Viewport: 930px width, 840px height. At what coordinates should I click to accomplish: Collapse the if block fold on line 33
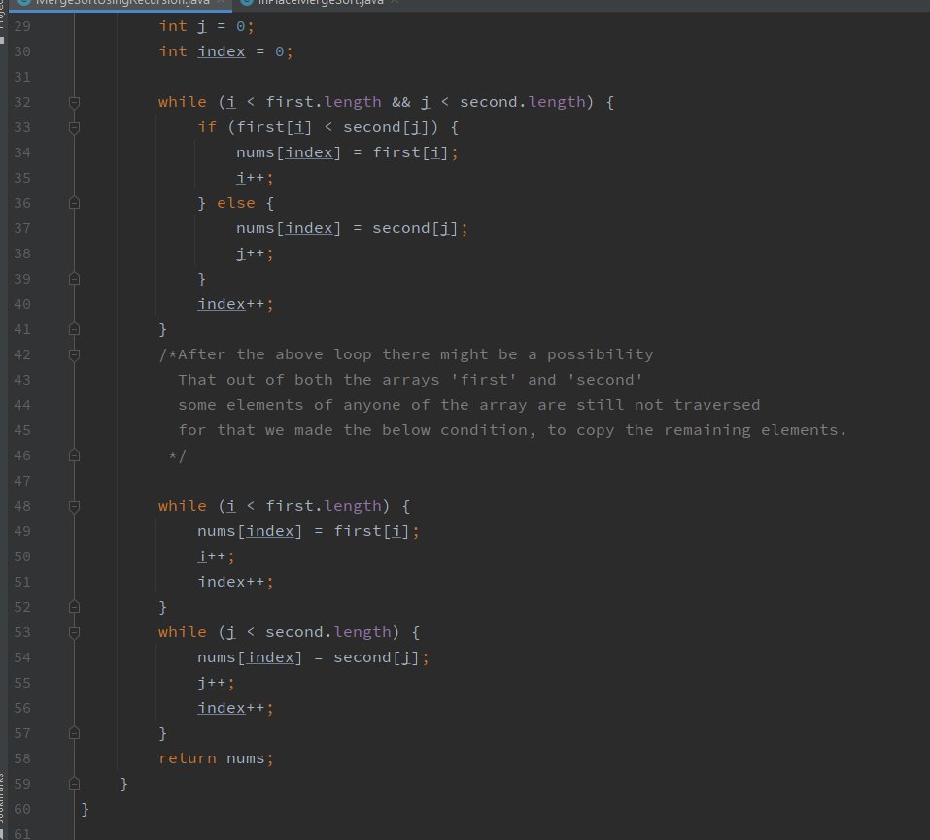pyautogui.click(x=74, y=128)
